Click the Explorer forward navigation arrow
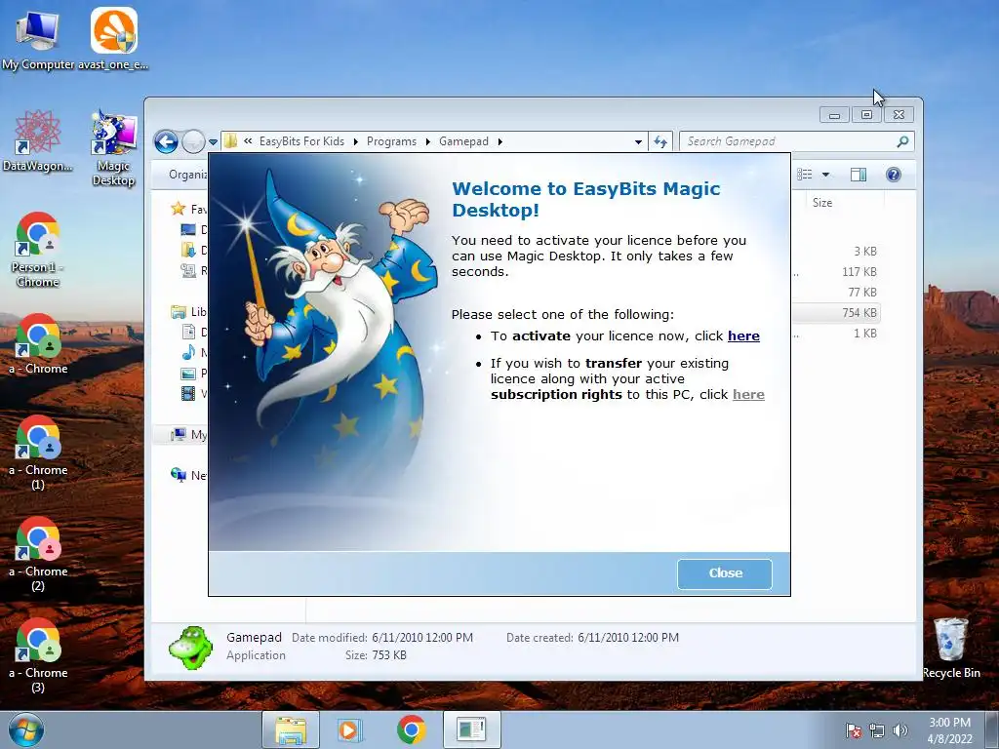Screen dimensions: 999x749 [193, 141]
